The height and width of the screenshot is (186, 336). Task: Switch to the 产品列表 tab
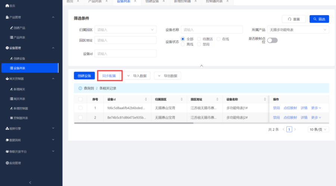click(x=95, y=1)
